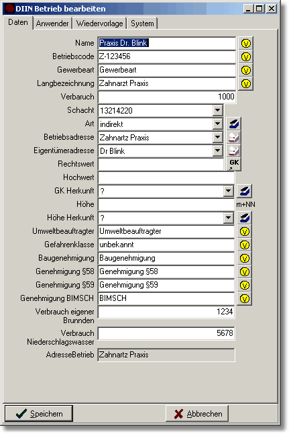
Task: Click the yellow V icon beside Umweltbeauftragter
Action: 245,231
